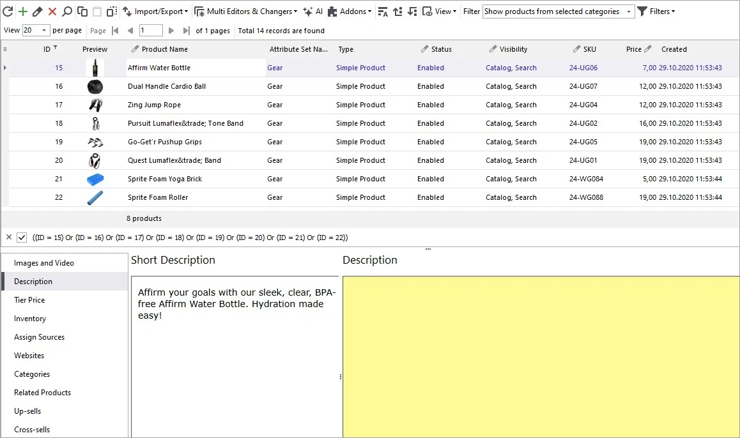Sort by the ID column header
Viewport: 740px width, 438px height.
coord(47,49)
